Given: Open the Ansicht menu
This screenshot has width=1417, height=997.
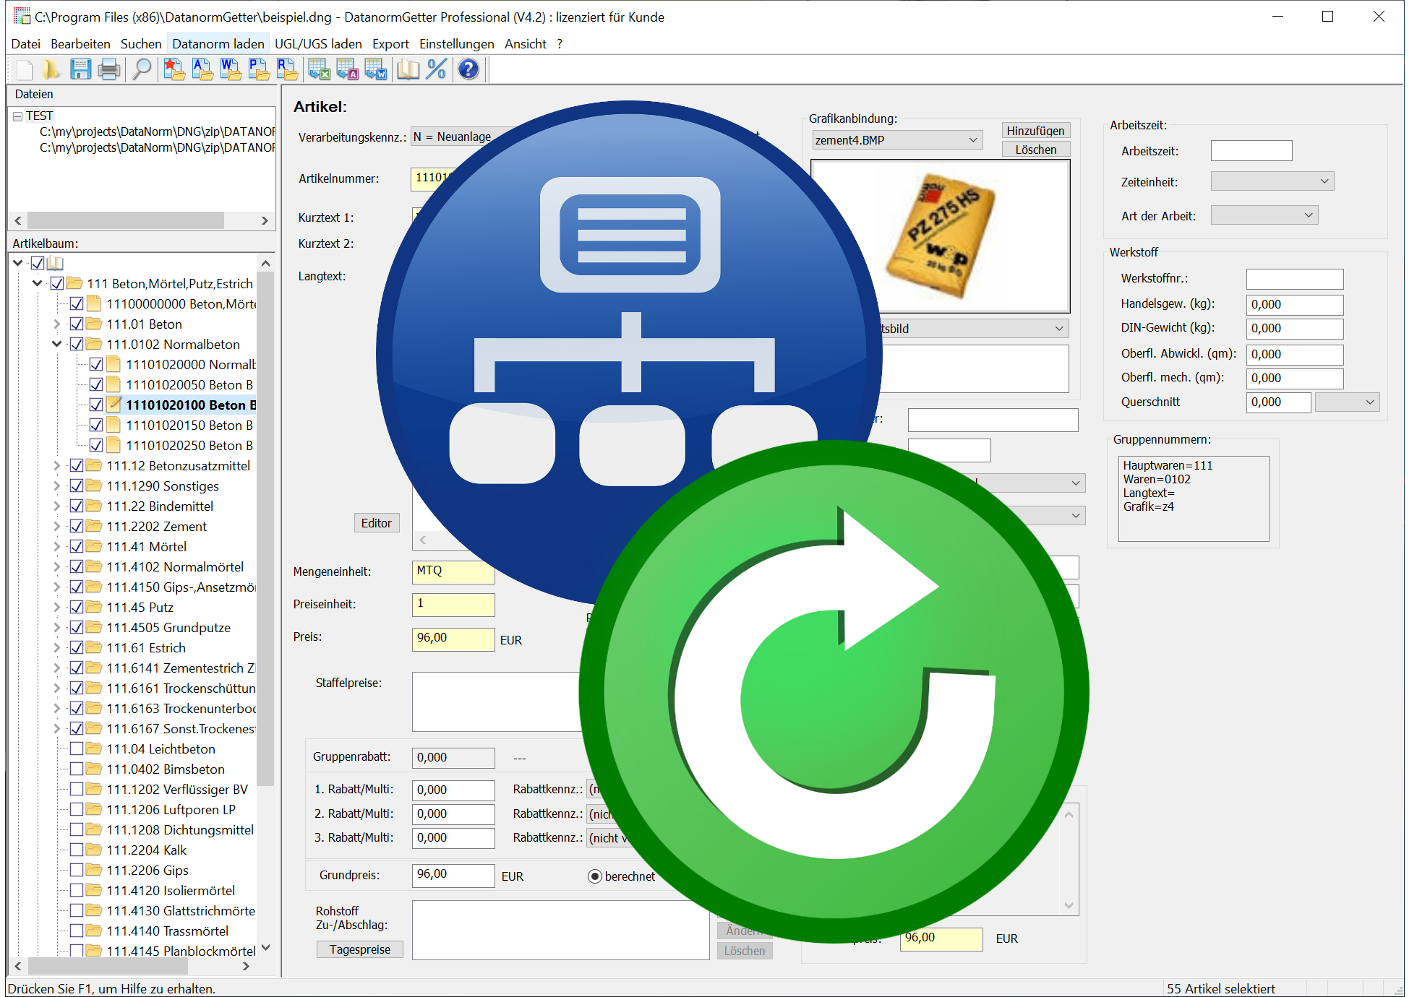Looking at the screenshot, I should [525, 43].
